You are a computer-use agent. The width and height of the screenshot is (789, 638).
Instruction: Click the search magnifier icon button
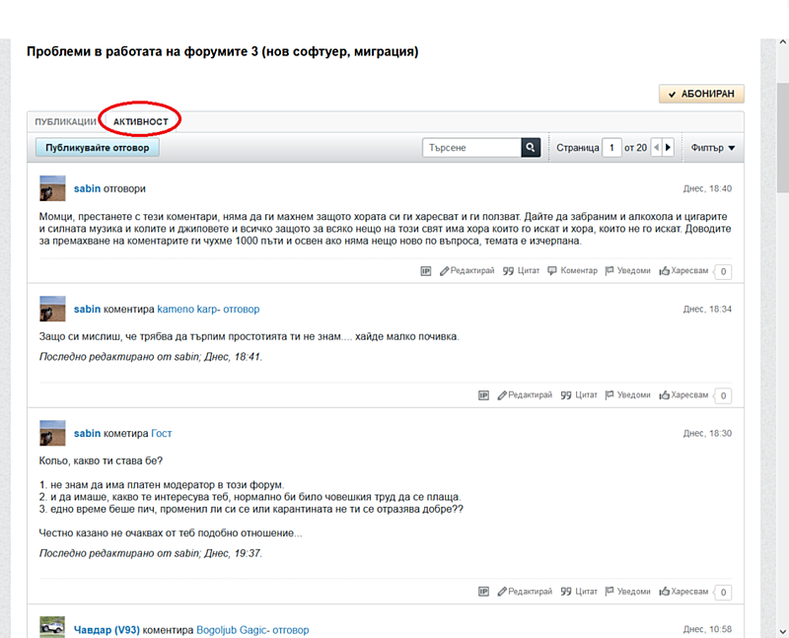coord(531,148)
